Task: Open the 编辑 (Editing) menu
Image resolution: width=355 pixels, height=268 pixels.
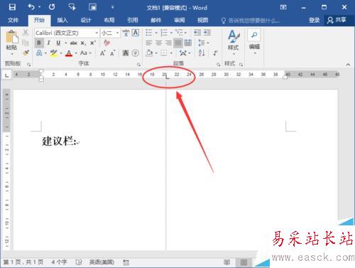Action: click(x=254, y=42)
